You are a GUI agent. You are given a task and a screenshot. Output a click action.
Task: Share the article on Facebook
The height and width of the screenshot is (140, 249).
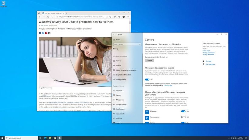[40, 33]
